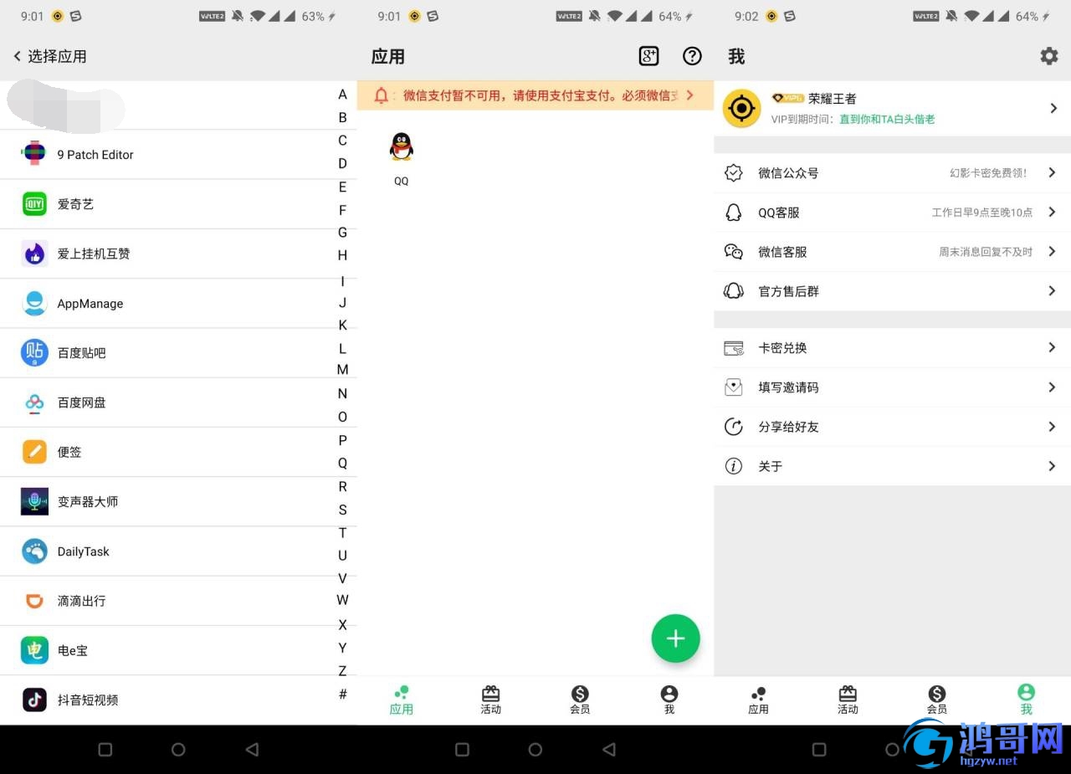Jump to letter D in index

[x=342, y=163]
